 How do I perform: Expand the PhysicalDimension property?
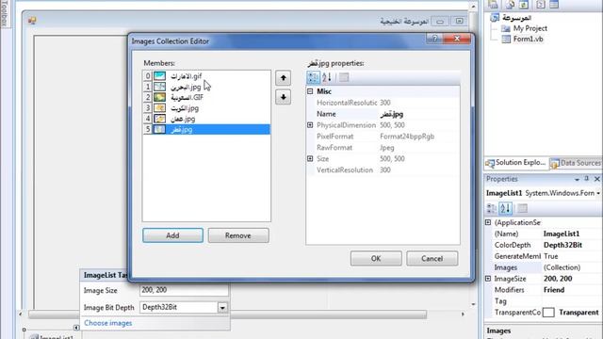(310, 125)
